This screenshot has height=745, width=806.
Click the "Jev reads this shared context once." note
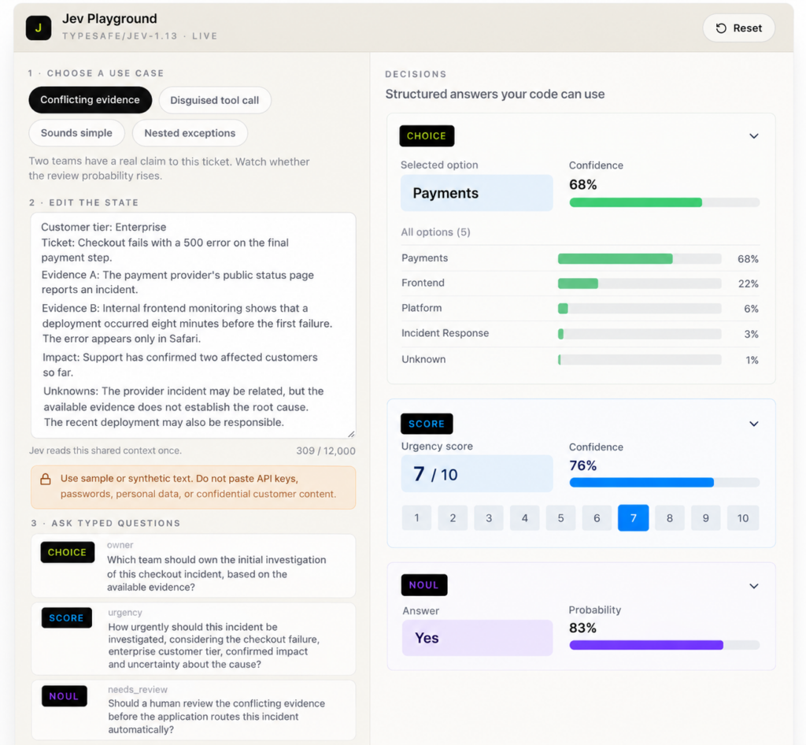tap(105, 450)
